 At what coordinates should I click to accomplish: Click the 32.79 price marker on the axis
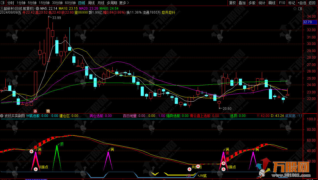[x=310, y=22]
